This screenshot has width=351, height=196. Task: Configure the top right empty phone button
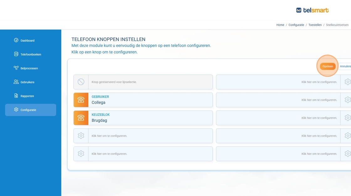(x=278, y=82)
